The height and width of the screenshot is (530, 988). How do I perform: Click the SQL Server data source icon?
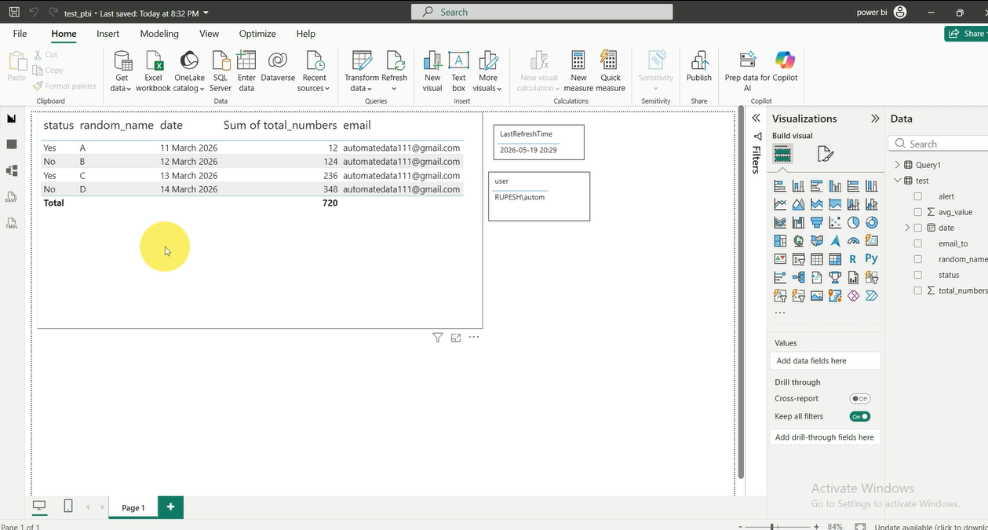[221, 71]
